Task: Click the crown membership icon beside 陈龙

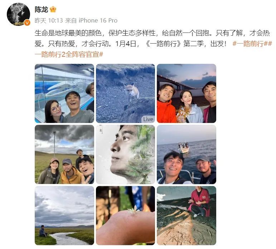Action: coord(53,9)
